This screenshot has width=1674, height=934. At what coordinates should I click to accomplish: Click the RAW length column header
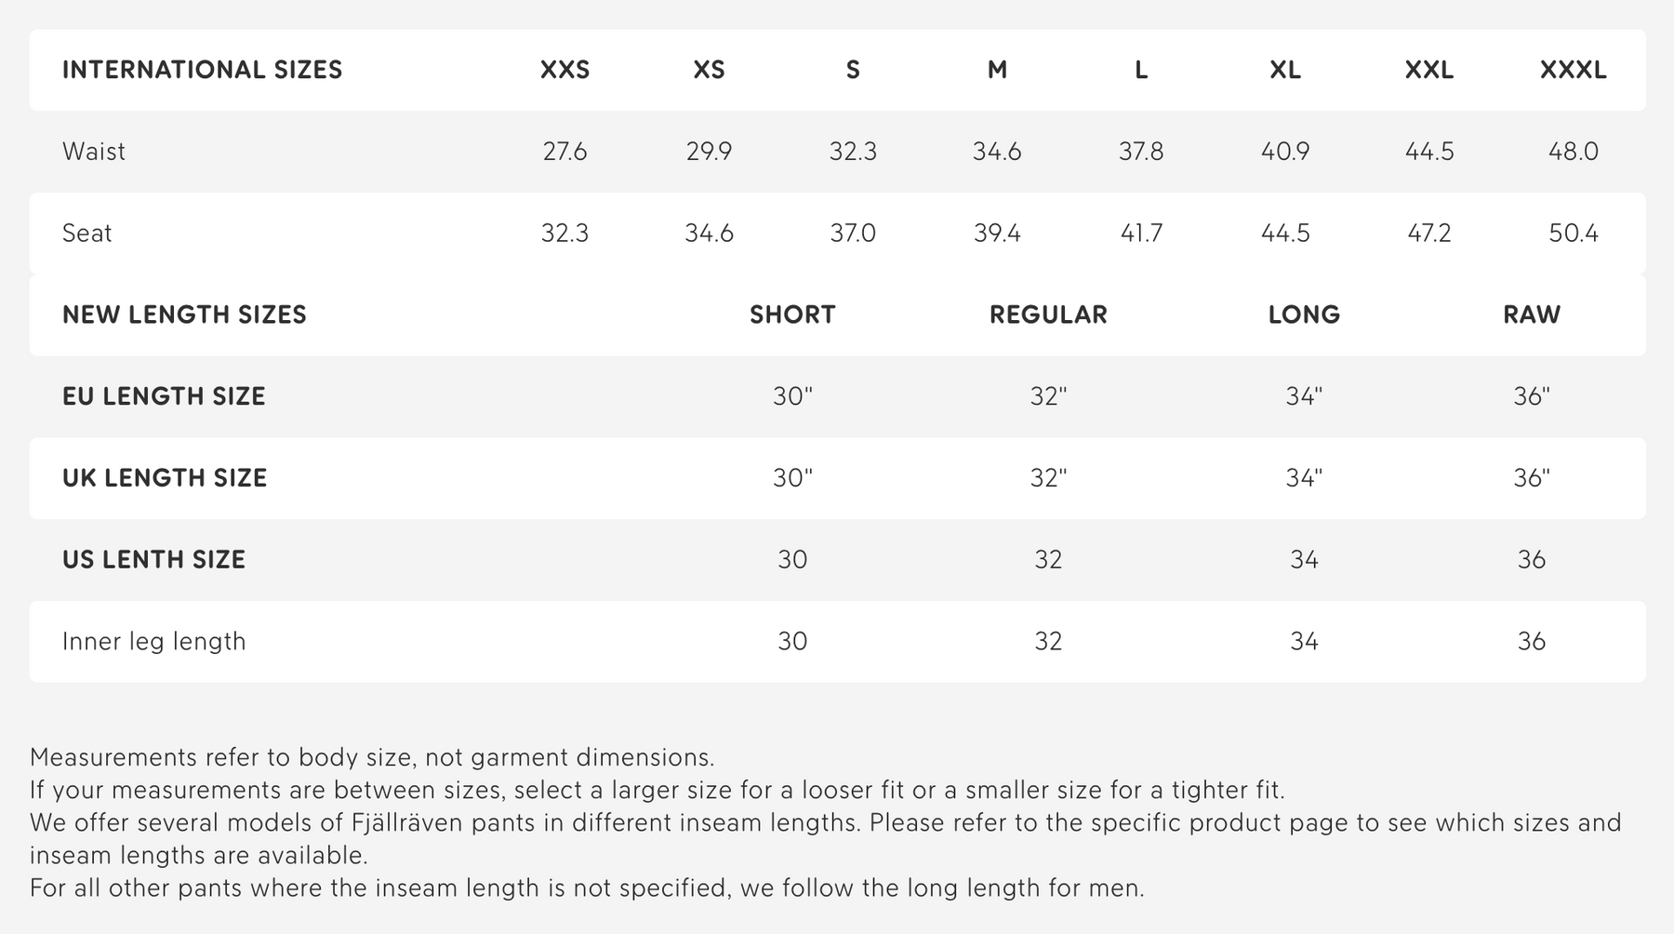1531,314
